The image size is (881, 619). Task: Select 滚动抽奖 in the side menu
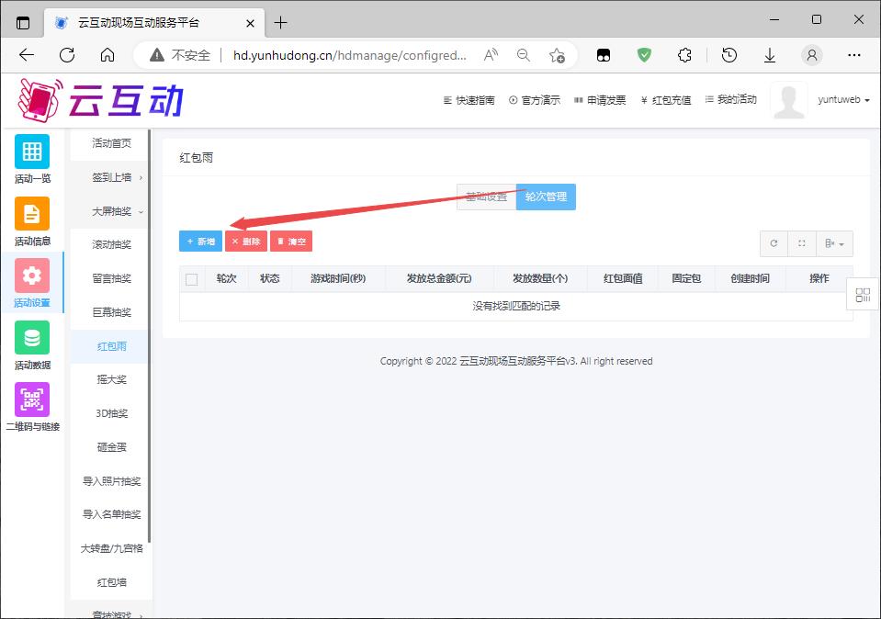[x=110, y=244]
